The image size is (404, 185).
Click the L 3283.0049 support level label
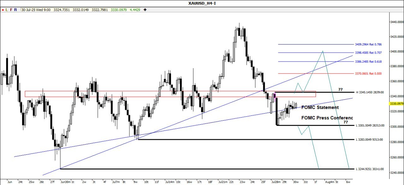pos(369,140)
